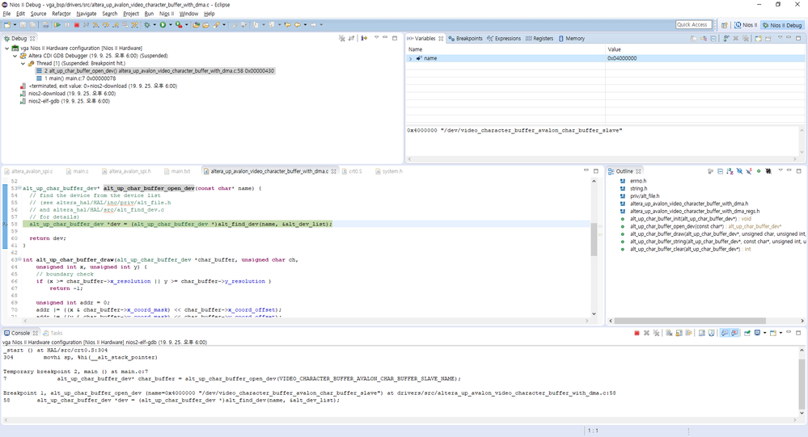Select main() stack frame in Debug view
The image size is (808, 437).
point(79,78)
